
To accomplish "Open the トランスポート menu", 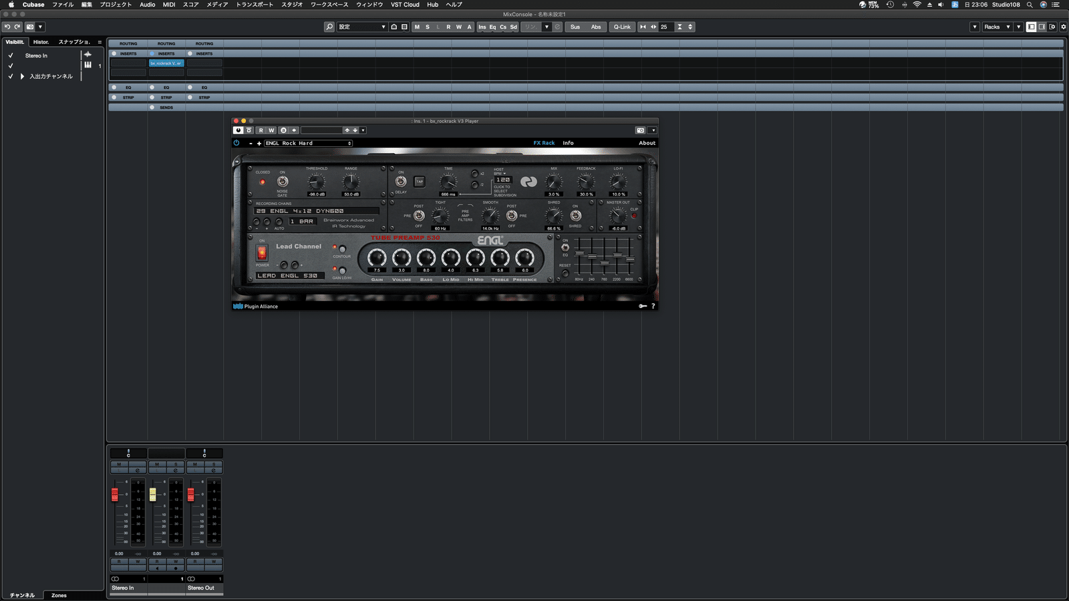I will 254,5.
